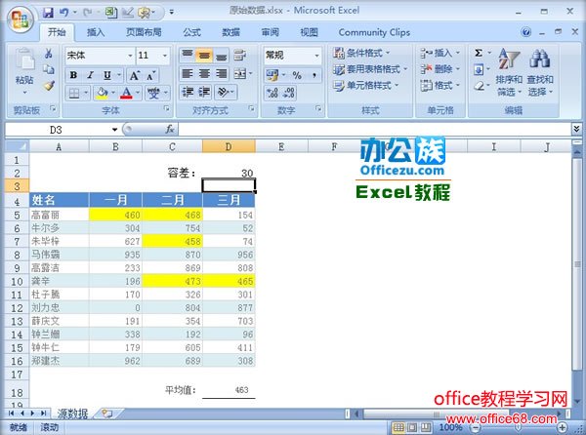Screen dimensions: 586x435
Task: Toggle bold formatting
Action: point(73,76)
